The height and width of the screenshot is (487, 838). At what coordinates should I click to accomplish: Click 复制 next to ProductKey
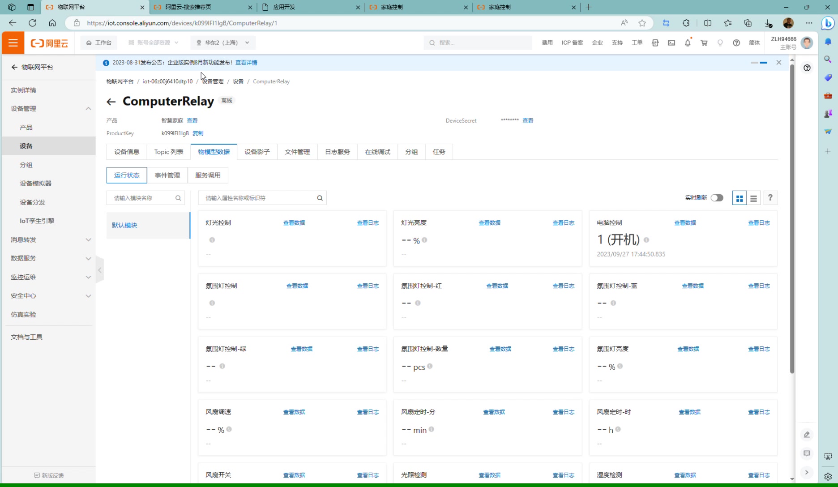(198, 133)
